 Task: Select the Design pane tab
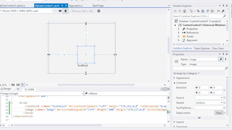click(6, 89)
